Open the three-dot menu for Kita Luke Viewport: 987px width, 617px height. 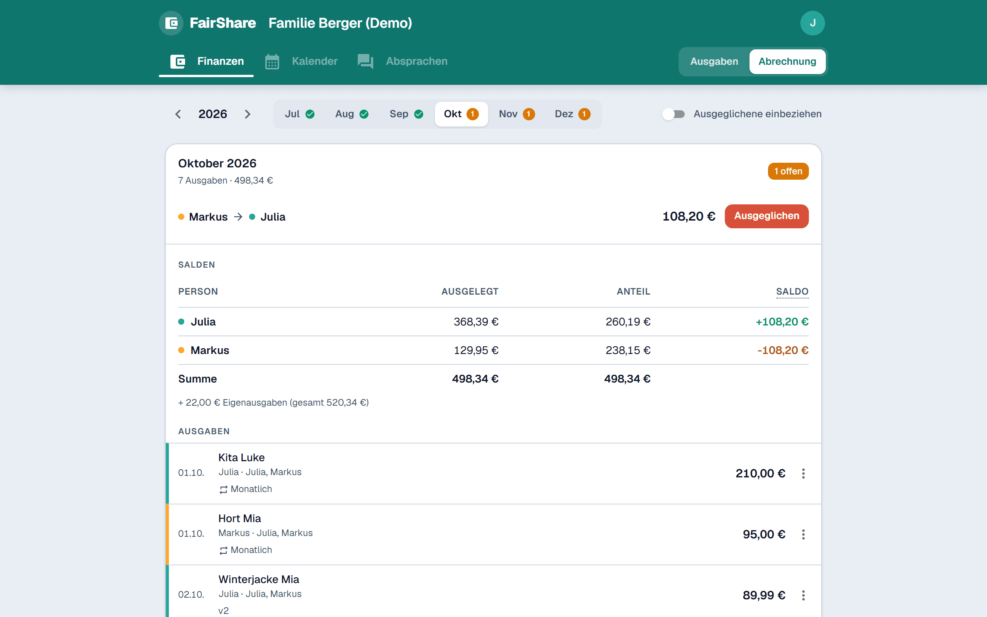(x=803, y=474)
